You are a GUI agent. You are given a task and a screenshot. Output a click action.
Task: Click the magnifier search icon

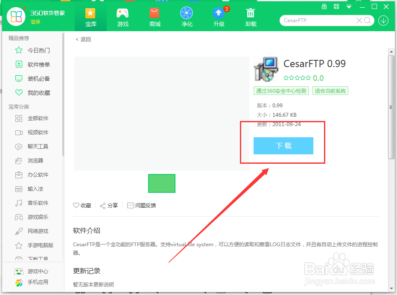368,21
